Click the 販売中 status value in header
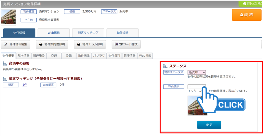Viewport: 264px width, 136px height. pos(124,12)
